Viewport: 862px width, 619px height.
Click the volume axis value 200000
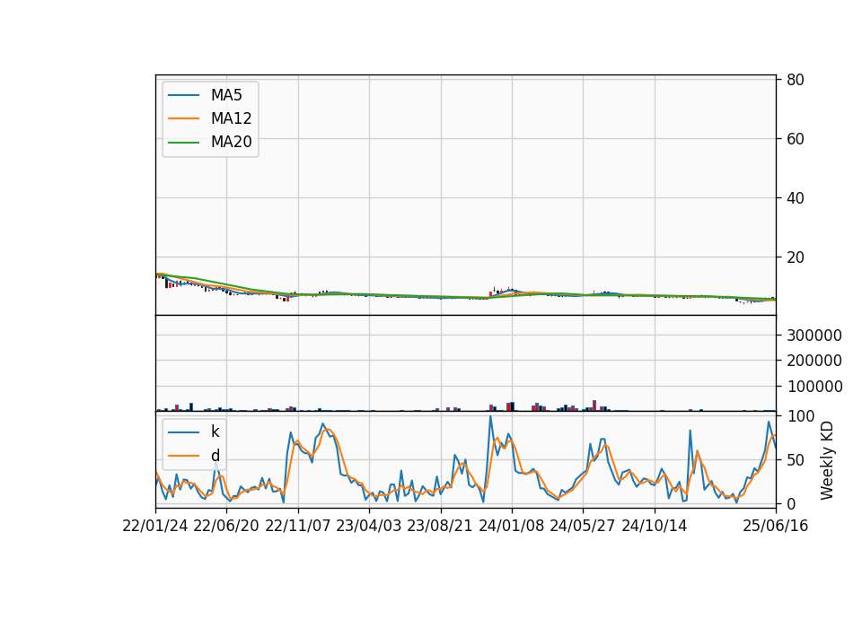pyautogui.click(x=814, y=361)
